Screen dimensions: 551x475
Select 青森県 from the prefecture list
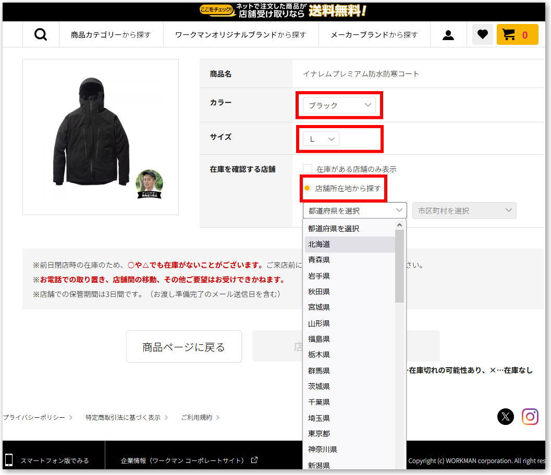point(350,260)
